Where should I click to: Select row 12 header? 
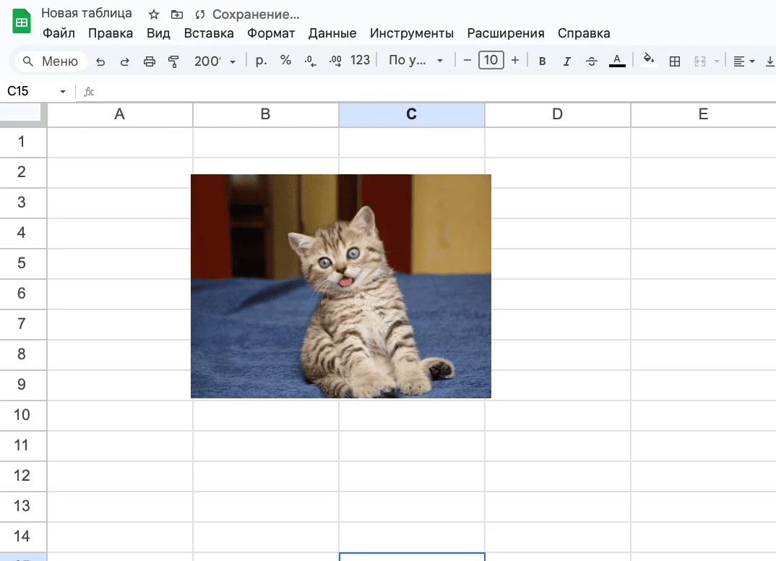click(23, 476)
